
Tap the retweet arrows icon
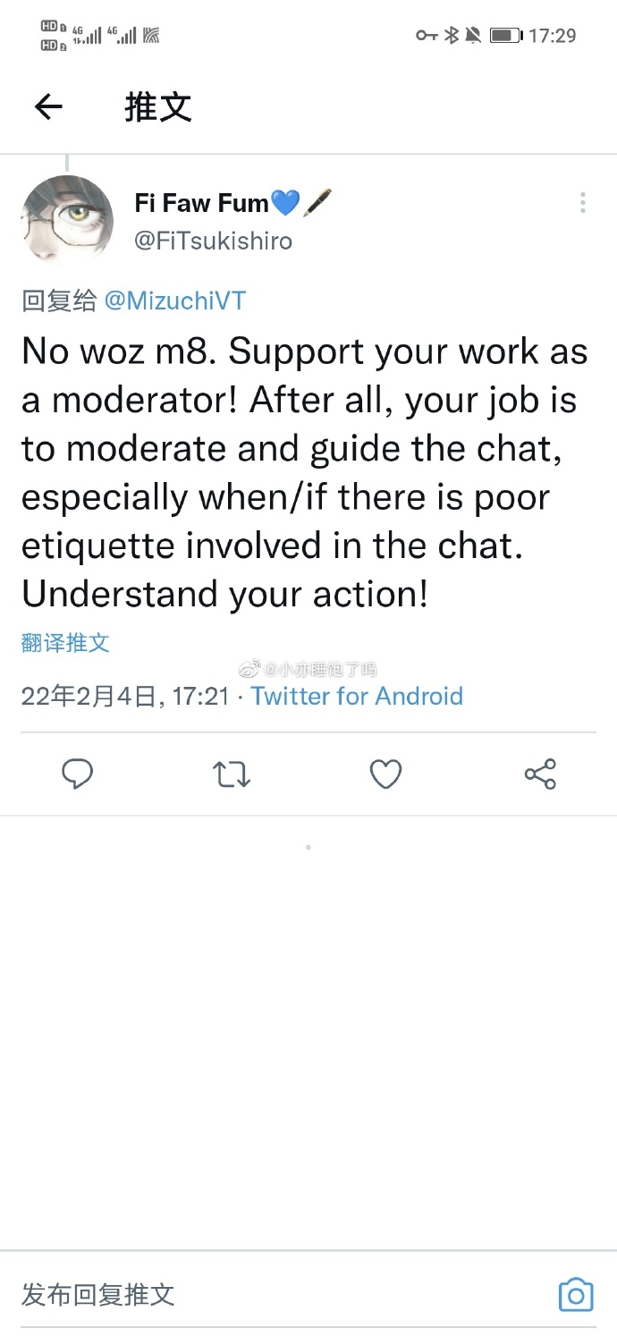click(x=232, y=774)
